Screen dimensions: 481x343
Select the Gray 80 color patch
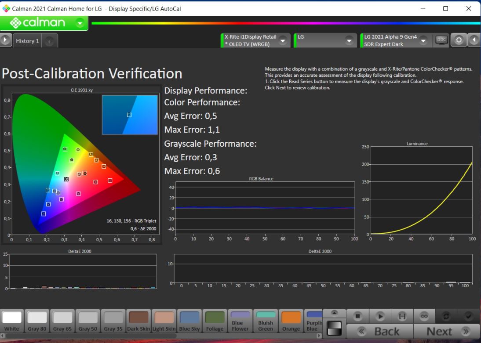click(x=37, y=321)
